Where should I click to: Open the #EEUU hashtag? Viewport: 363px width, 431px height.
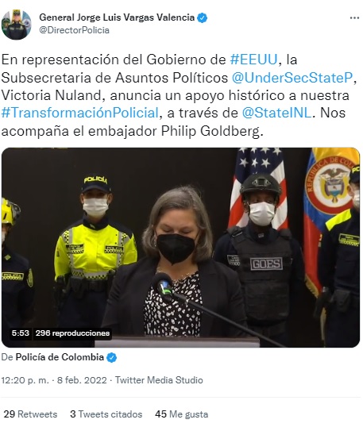[x=253, y=60]
